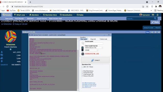
Task: Click the post number #1 link
Action: 159,32
